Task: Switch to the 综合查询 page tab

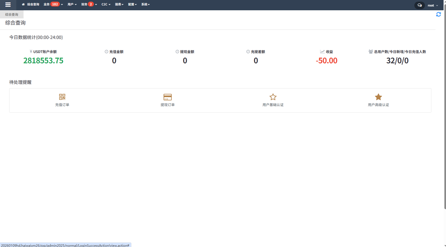Action: point(12,15)
